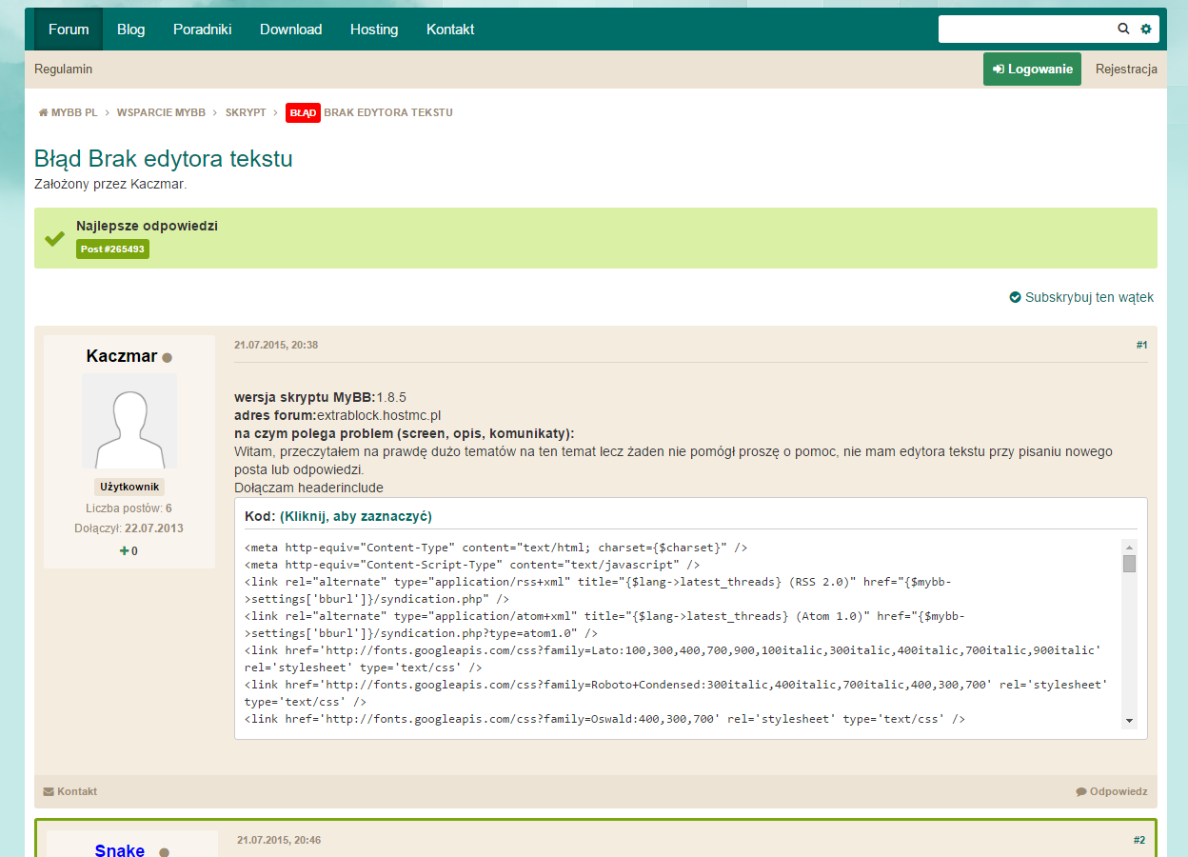
Task: Click the green checkmark in best answers
Action: click(x=54, y=238)
